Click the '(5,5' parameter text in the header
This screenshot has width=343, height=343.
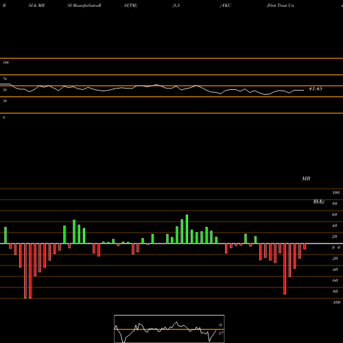(x=176, y=5)
